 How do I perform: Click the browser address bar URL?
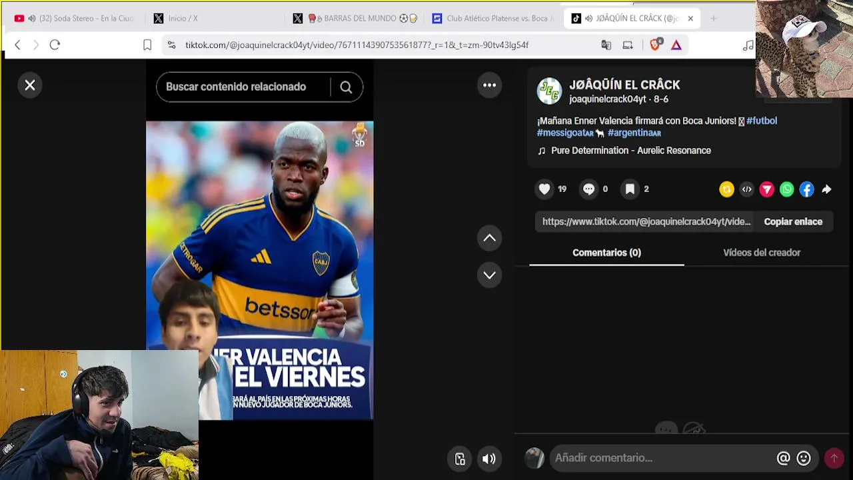point(357,45)
